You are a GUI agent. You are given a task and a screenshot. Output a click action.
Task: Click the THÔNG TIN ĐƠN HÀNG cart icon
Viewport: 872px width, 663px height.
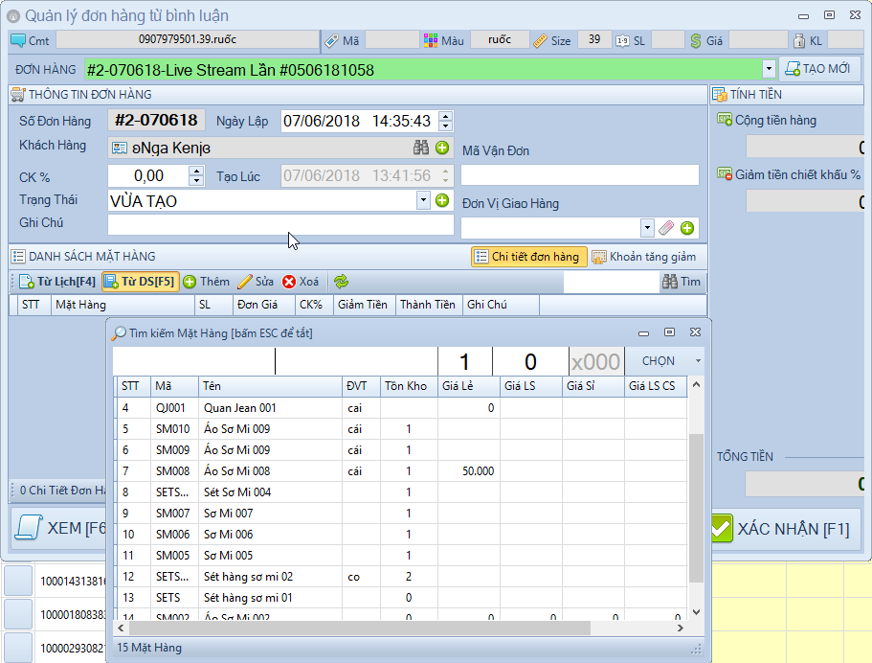coord(18,94)
